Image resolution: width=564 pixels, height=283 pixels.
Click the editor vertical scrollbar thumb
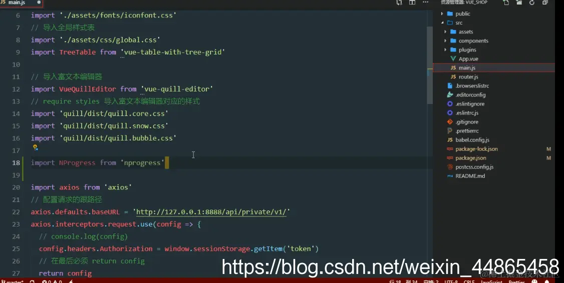(429, 65)
